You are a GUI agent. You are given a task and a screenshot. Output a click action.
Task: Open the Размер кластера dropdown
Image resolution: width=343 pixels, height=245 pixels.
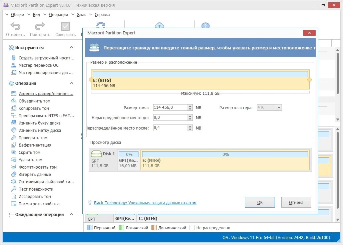coord(279,107)
